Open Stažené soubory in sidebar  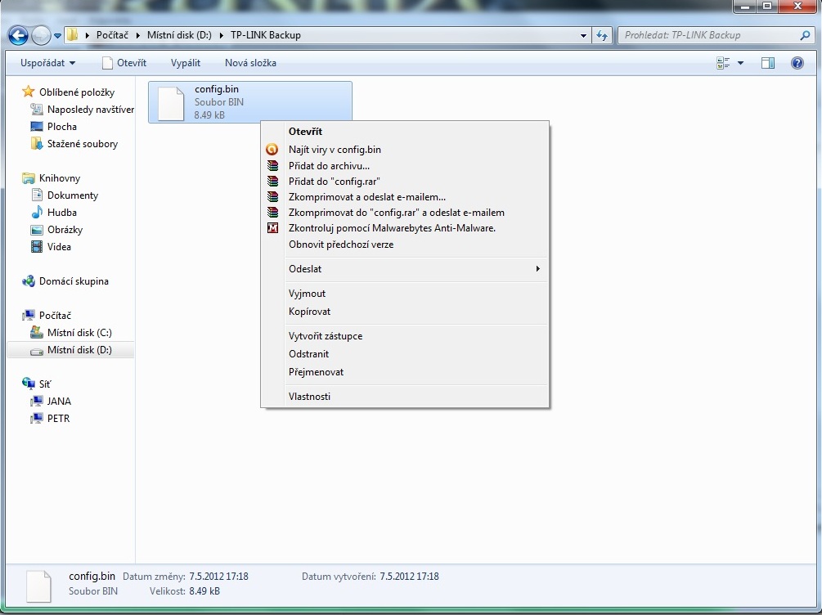pyautogui.click(x=74, y=144)
